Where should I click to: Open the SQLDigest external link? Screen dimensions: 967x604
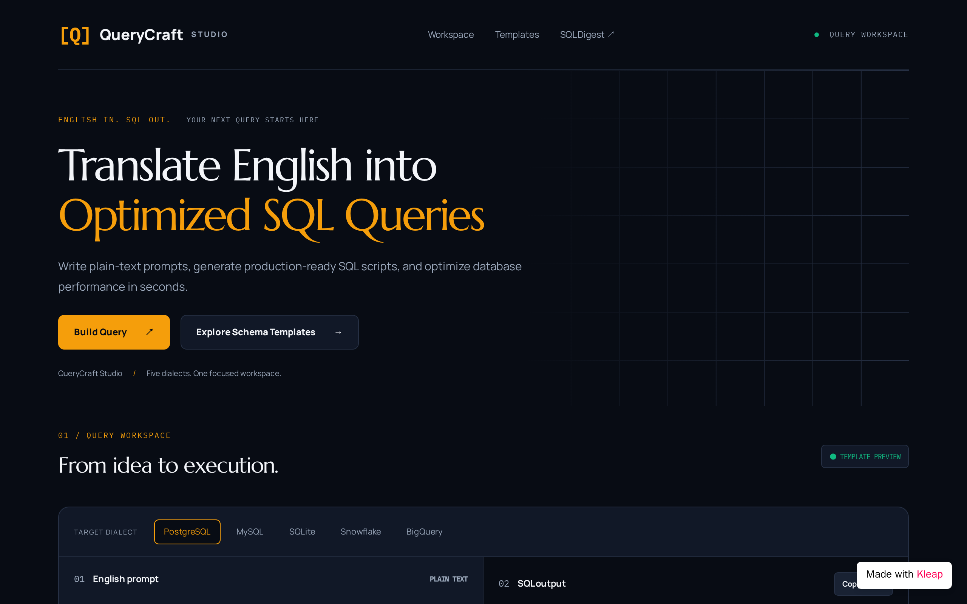587,35
